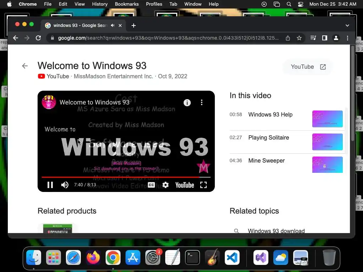Screen dimensions: 363x272
Task: Click the browser Back button
Action: (x=16, y=38)
